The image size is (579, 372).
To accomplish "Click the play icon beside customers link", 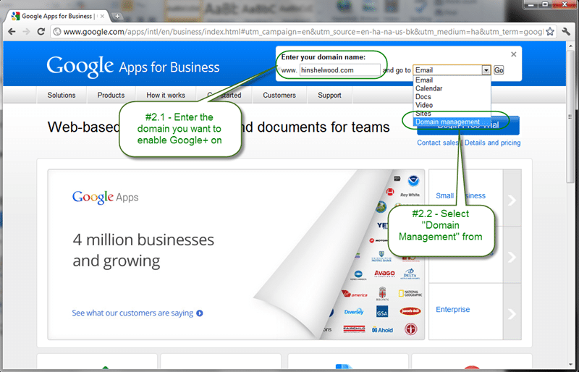I will tap(200, 313).
